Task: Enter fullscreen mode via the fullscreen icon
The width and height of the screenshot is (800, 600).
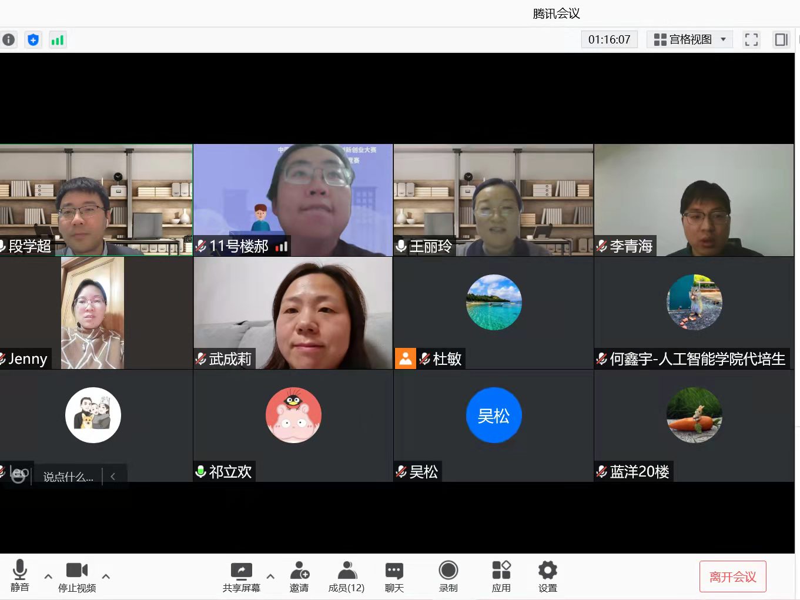Action: [x=751, y=39]
